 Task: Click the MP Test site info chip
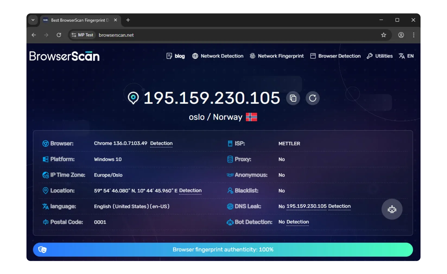82,35
